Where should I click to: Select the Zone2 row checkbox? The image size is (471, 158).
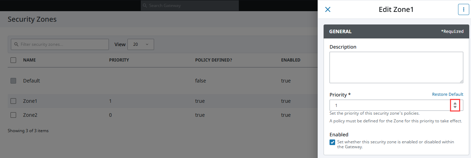13,115
